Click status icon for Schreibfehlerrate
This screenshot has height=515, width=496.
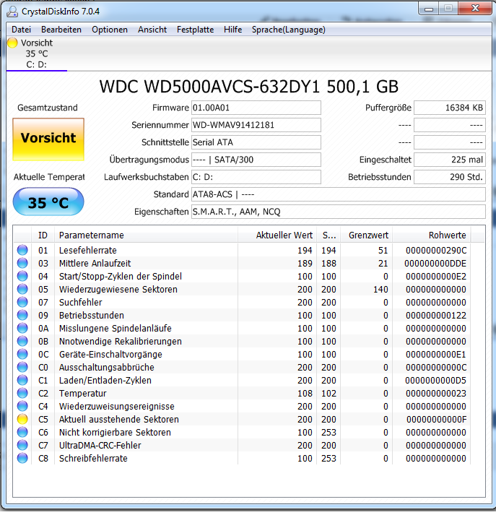(x=22, y=458)
